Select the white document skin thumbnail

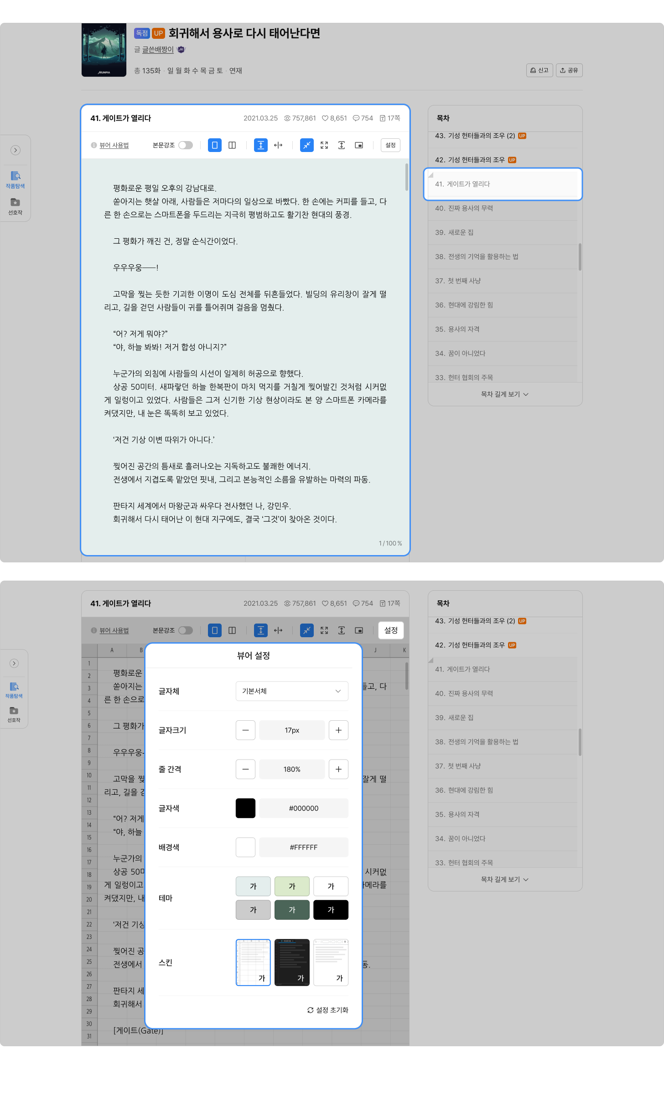pyautogui.click(x=331, y=962)
